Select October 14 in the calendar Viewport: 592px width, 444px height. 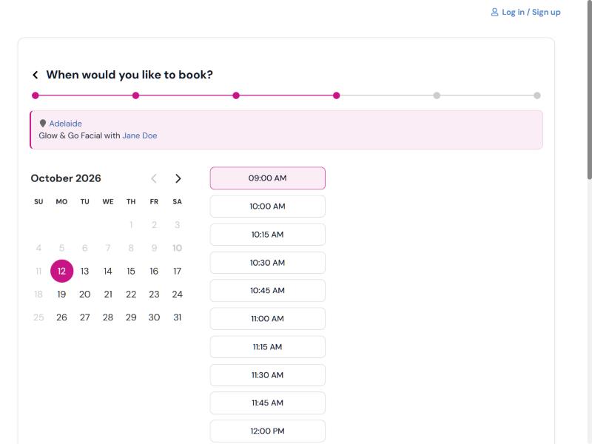coord(108,271)
